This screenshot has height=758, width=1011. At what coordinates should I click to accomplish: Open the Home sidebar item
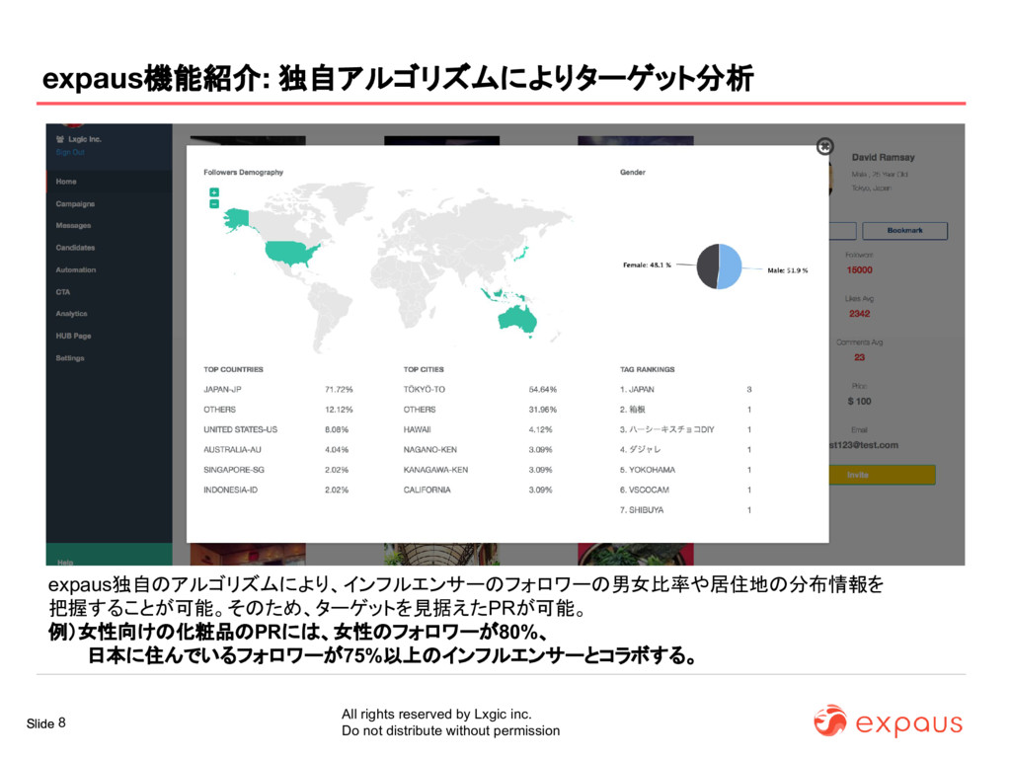pyautogui.click(x=109, y=182)
